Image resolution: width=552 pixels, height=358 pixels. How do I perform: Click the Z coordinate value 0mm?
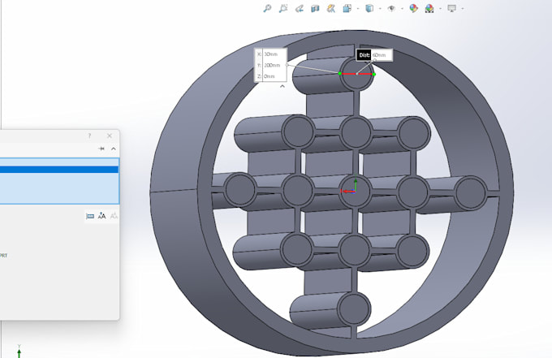pyautogui.click(x=270, y=76)
